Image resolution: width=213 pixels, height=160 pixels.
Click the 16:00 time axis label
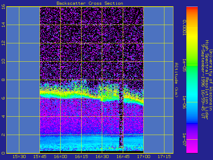(61, 157)
